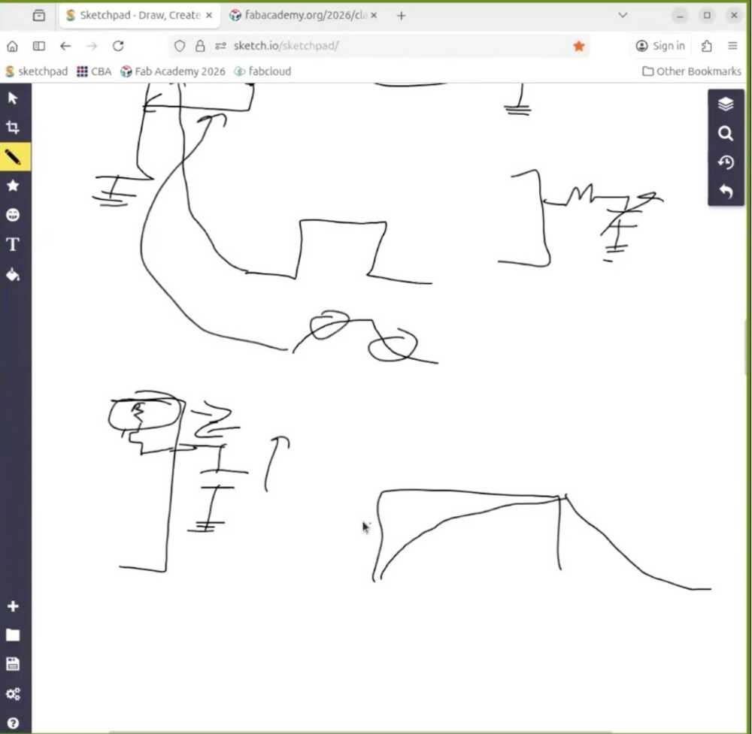
Task: Click the padlock site info icon
Action: [x=200, y=46]
